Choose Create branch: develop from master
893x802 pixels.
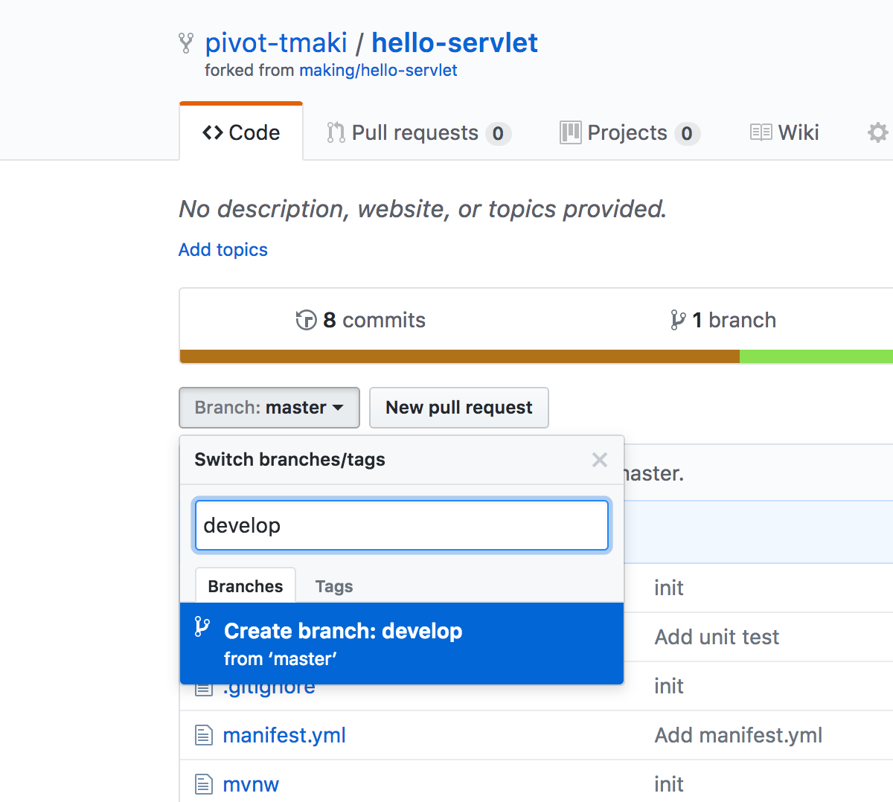(x=401, y=644)
